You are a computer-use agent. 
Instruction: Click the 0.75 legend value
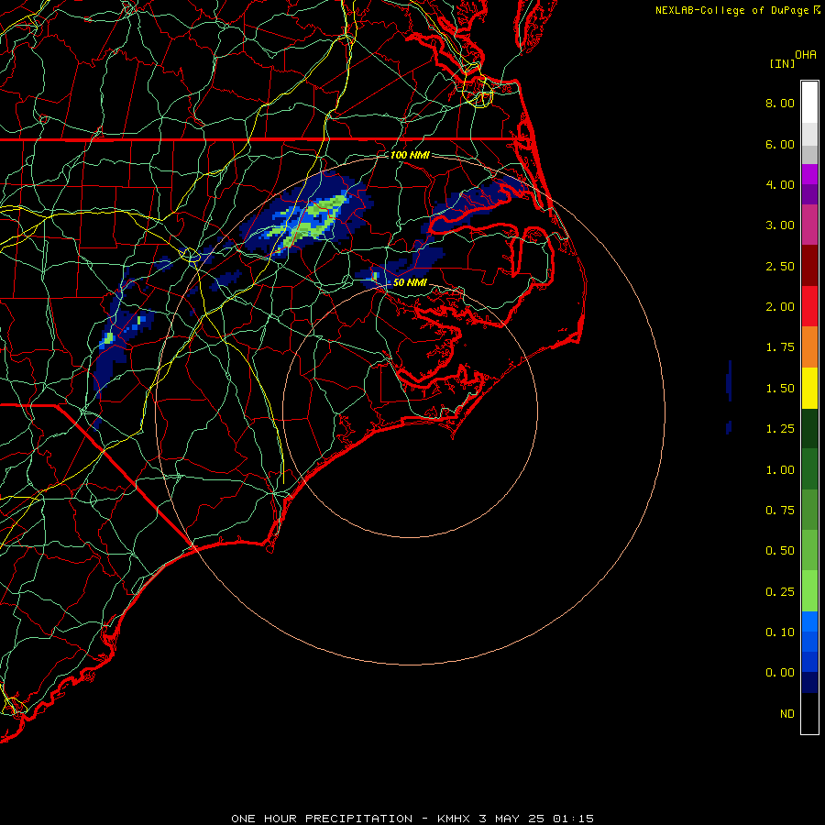point(780,511)
